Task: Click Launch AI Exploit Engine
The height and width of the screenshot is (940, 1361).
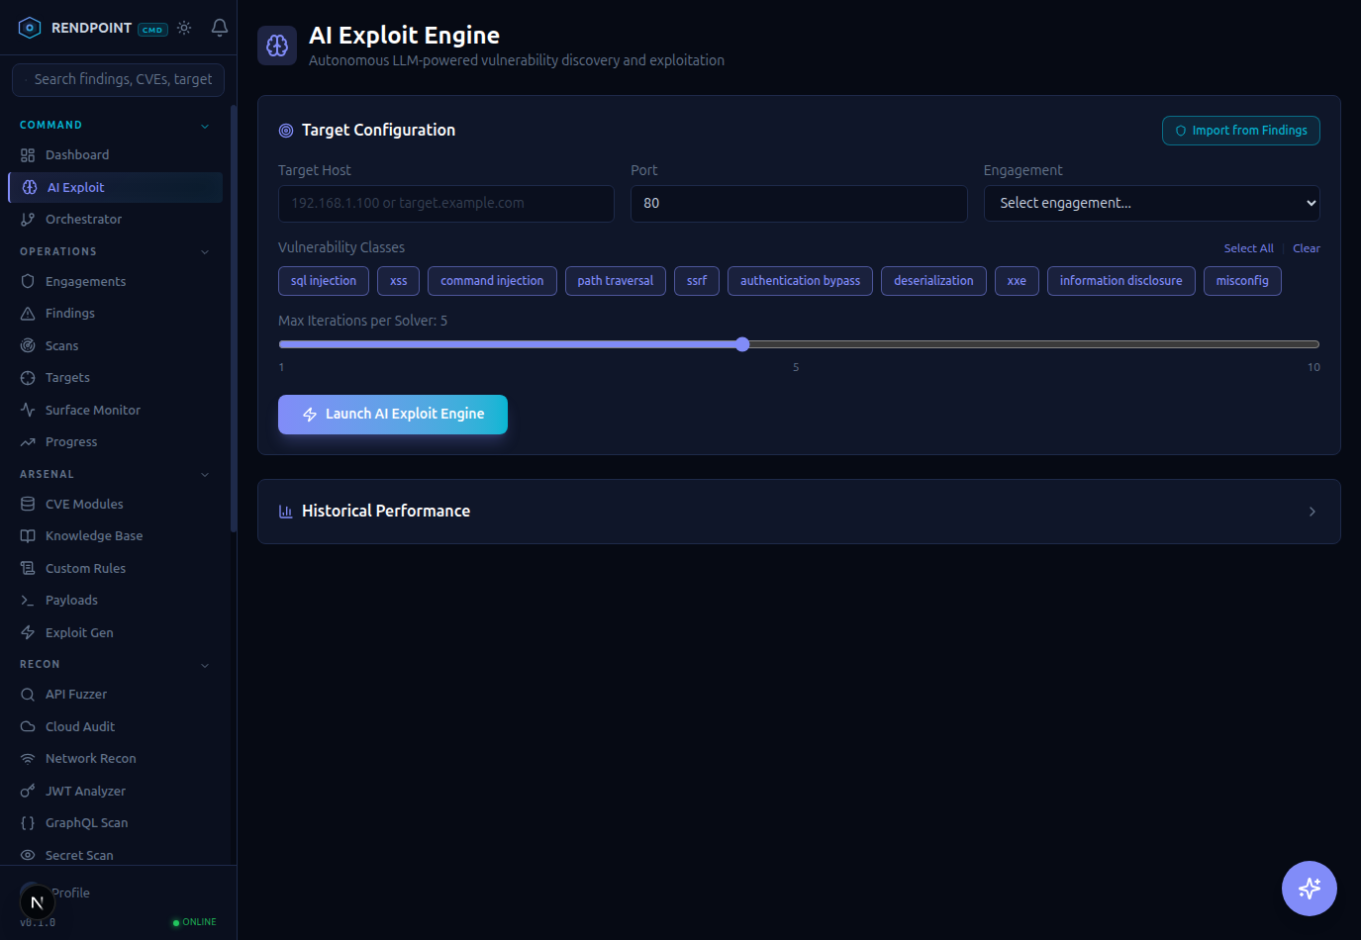Action: pos(392,415)
